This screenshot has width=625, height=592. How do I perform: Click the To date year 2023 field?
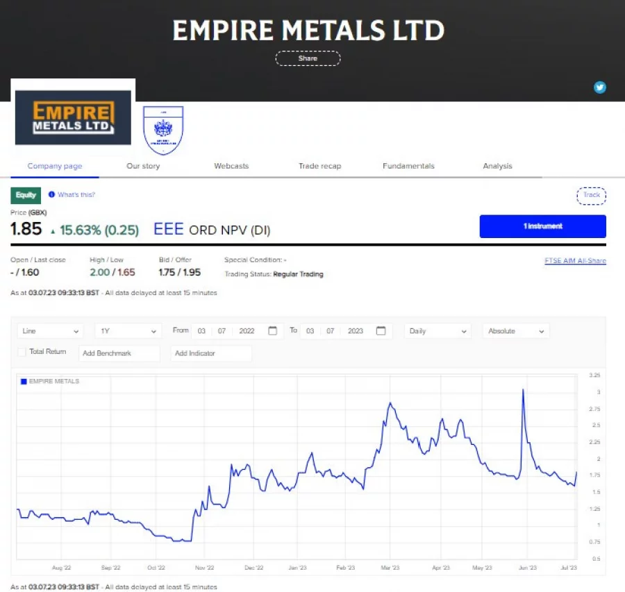tap(355, 331)
